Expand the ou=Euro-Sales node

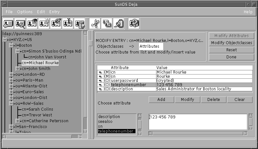[x=11, y=92]
